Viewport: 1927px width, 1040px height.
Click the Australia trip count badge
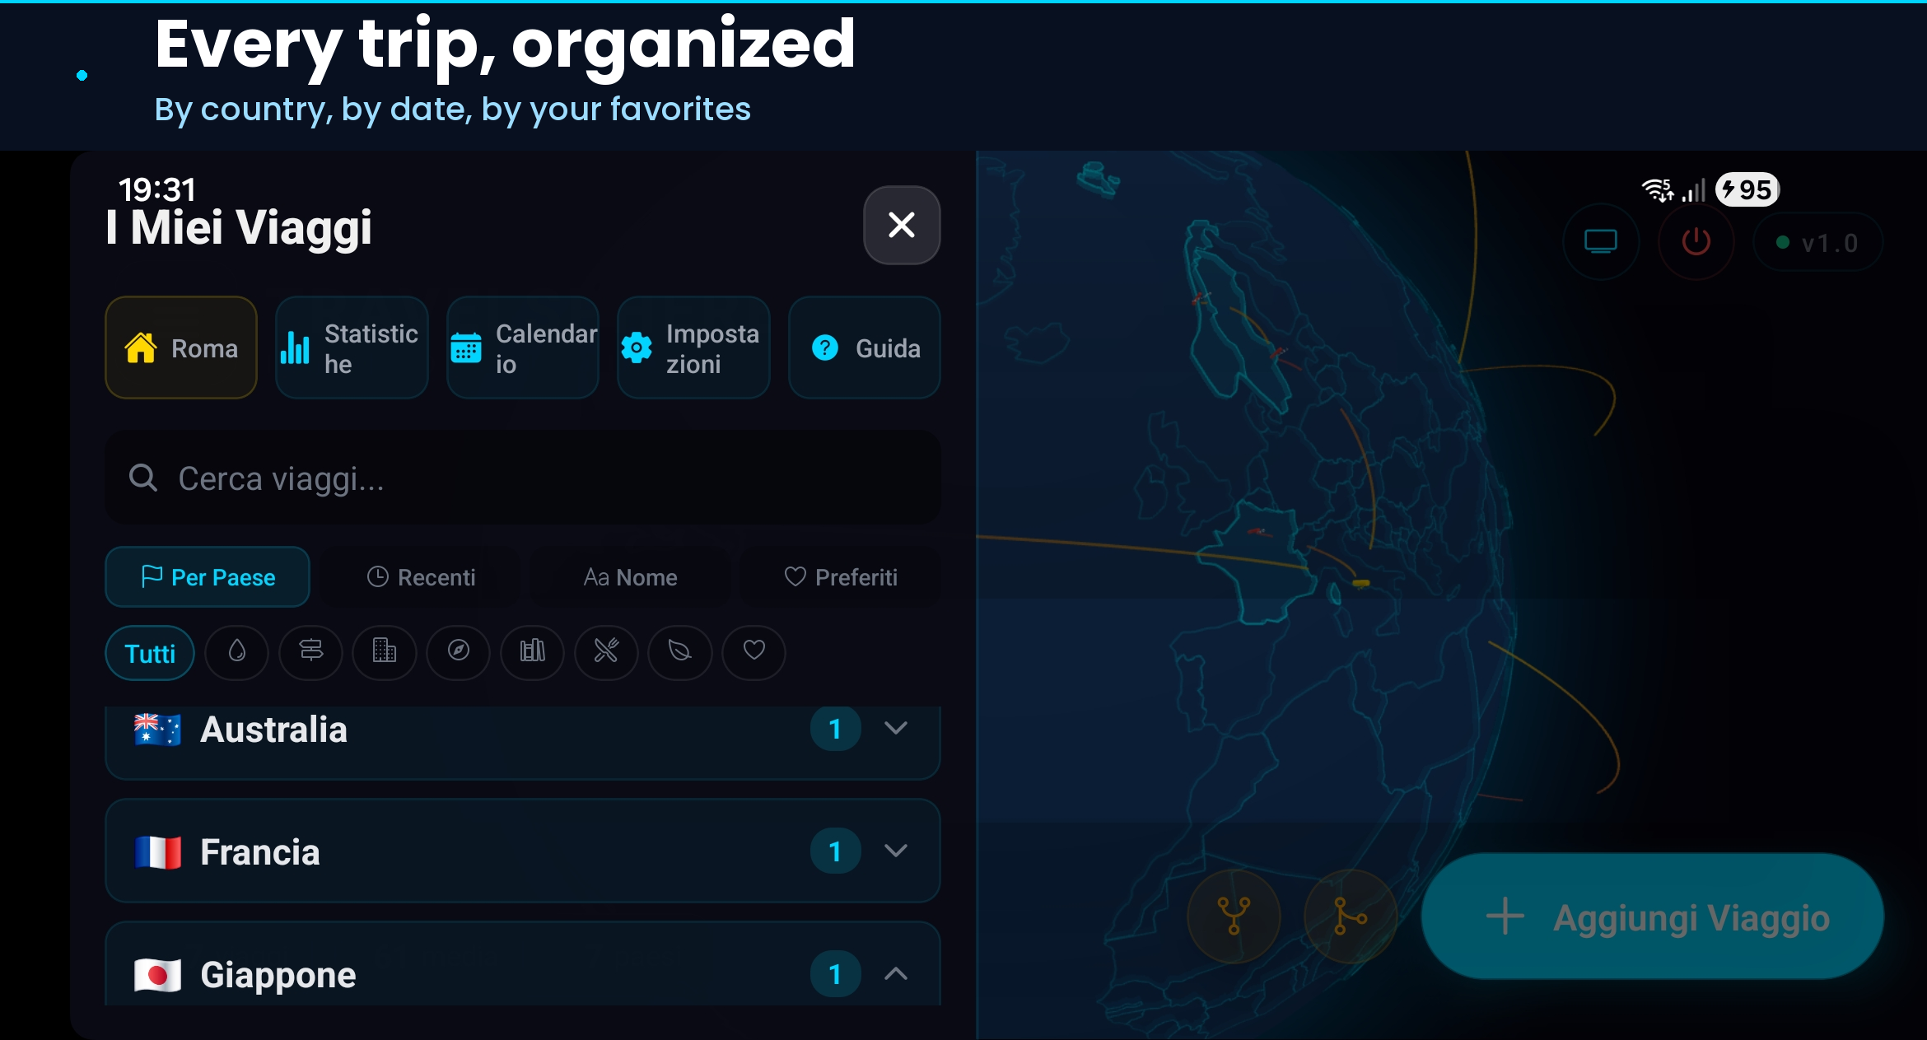[x=835, y=729]
